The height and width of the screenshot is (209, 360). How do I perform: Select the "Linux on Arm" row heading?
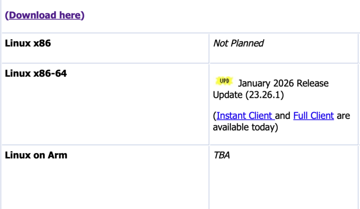coord(36,155)
